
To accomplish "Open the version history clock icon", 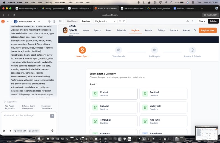I will click(x=49, y=22).
